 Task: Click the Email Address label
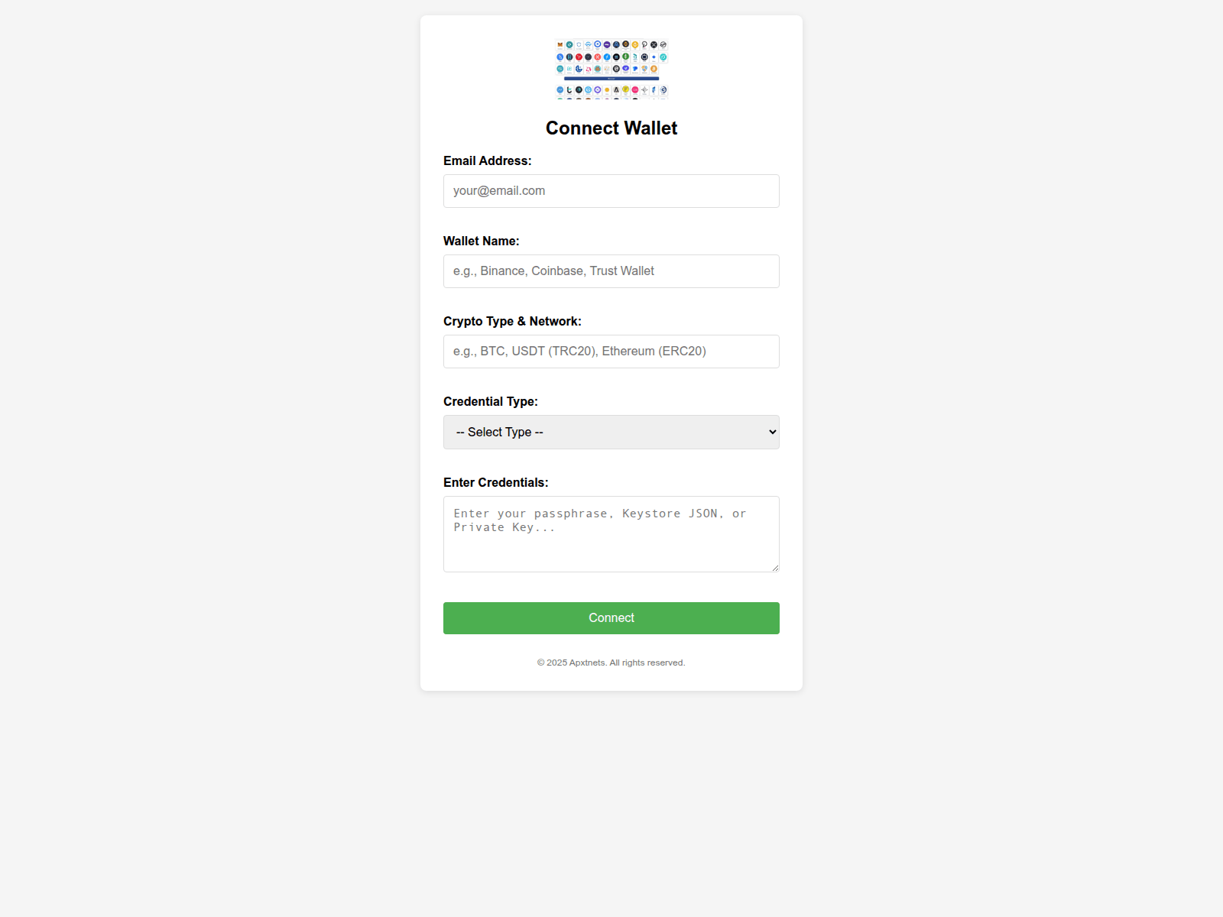coord(487,160)
